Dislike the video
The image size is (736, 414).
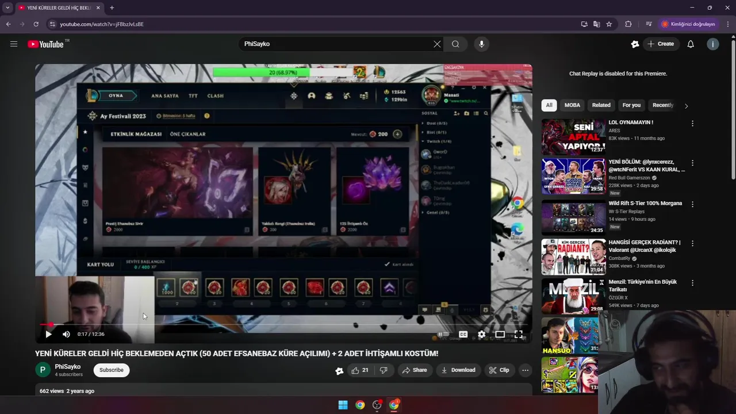tap(384, 370)
